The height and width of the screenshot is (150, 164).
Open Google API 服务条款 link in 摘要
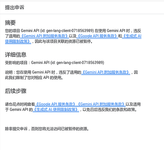[x=97, y=36]
